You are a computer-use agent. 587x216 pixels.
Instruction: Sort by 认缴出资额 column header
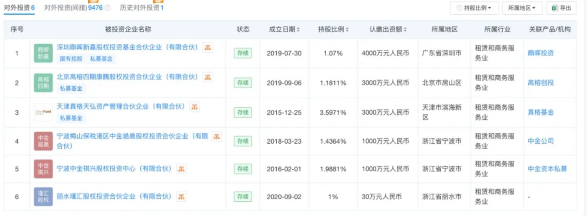click(388, 29)
